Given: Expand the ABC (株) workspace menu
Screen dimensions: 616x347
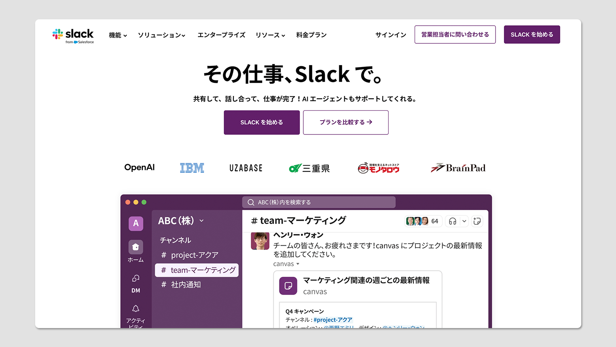Looking at the screenshot, I should 181,221.
